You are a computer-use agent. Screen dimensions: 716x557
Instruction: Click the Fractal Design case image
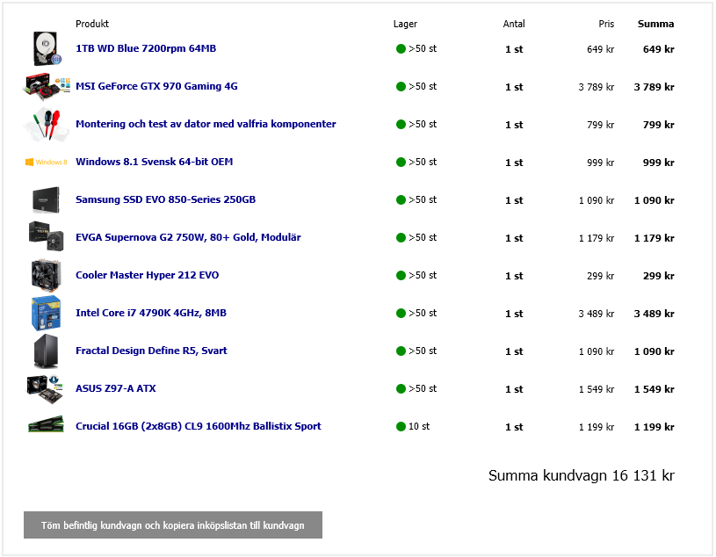[x=46, y=351]
